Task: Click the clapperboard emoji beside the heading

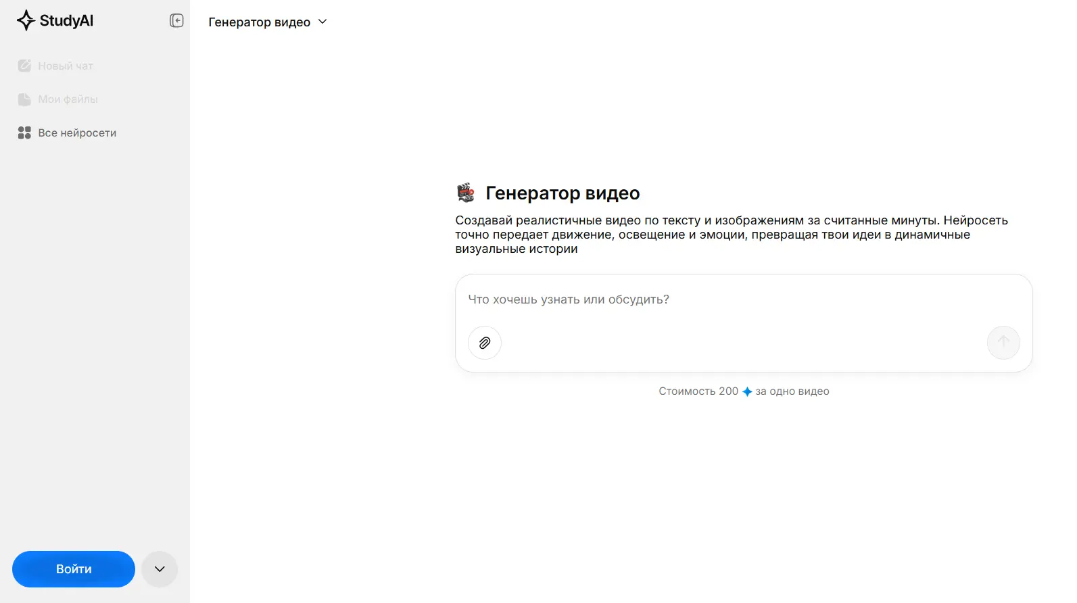Action: click(466, 193)
